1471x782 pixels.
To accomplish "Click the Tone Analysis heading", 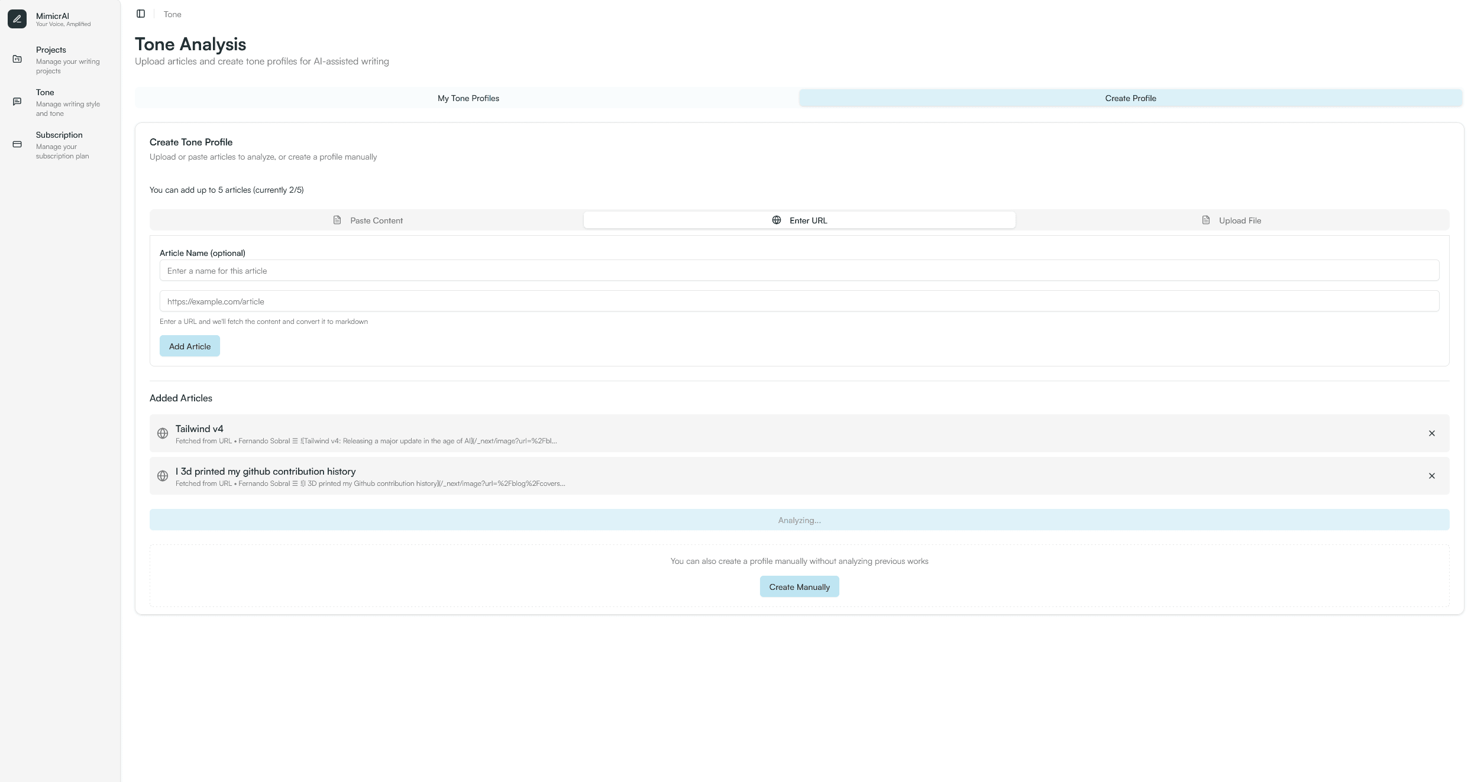I will (190, 44).
